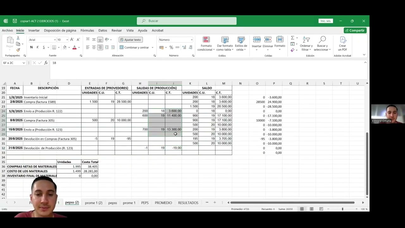Screen dimensions: 405x228
Task: Click the save icon in title bar
Action: pyautogui.click(x=15, y=21)
